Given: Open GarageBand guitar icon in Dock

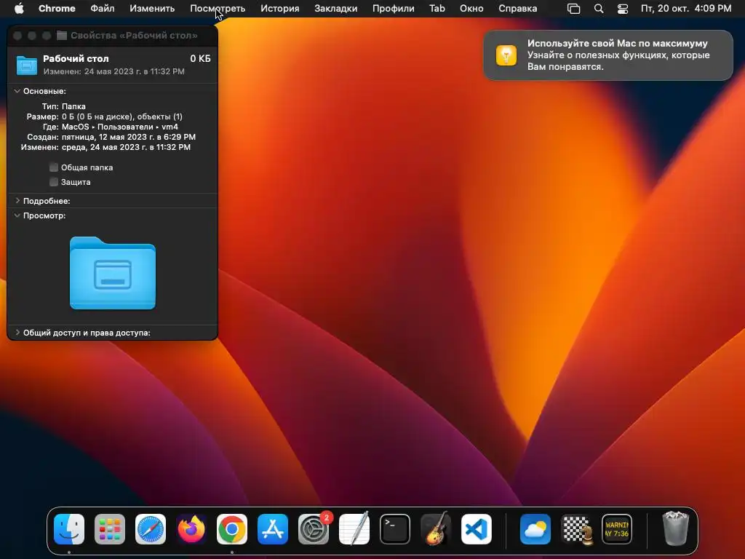Looking at the screenshot, I should click(436, 529).
